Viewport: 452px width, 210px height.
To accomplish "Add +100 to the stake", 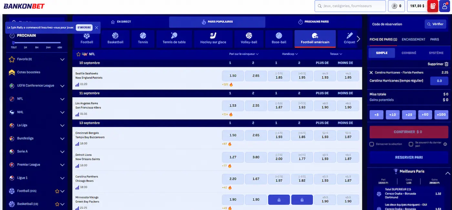I will [x=441, y=115].
